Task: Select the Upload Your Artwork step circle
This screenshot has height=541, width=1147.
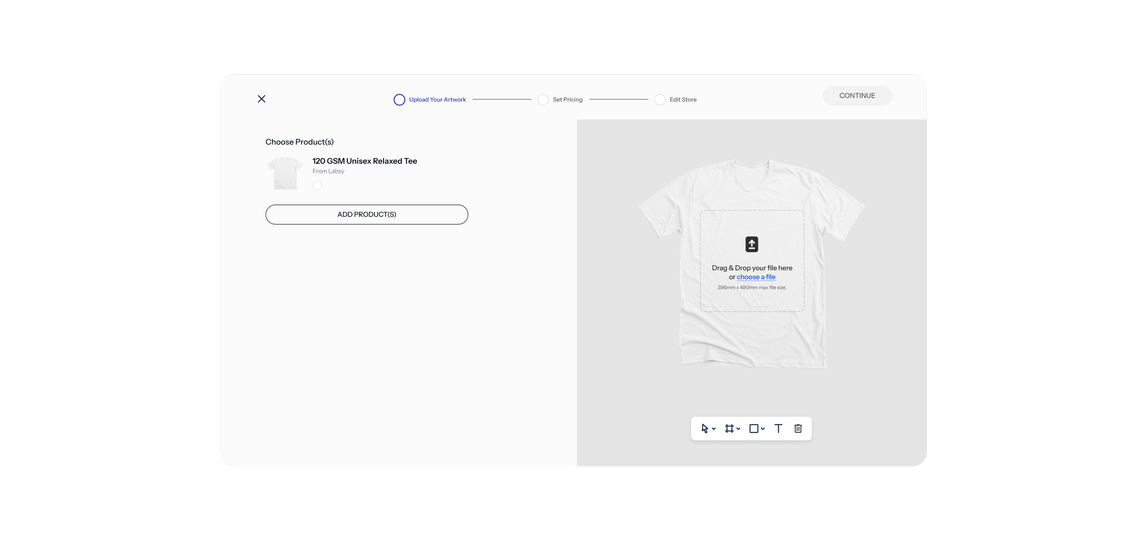Action: (399, 100)
